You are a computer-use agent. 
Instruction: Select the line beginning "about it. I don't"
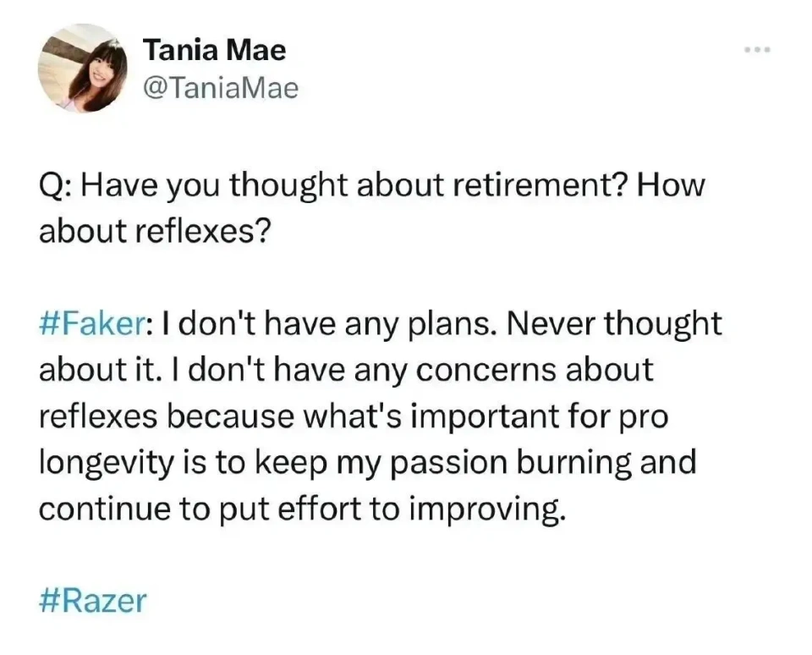[x=346, y=370]
